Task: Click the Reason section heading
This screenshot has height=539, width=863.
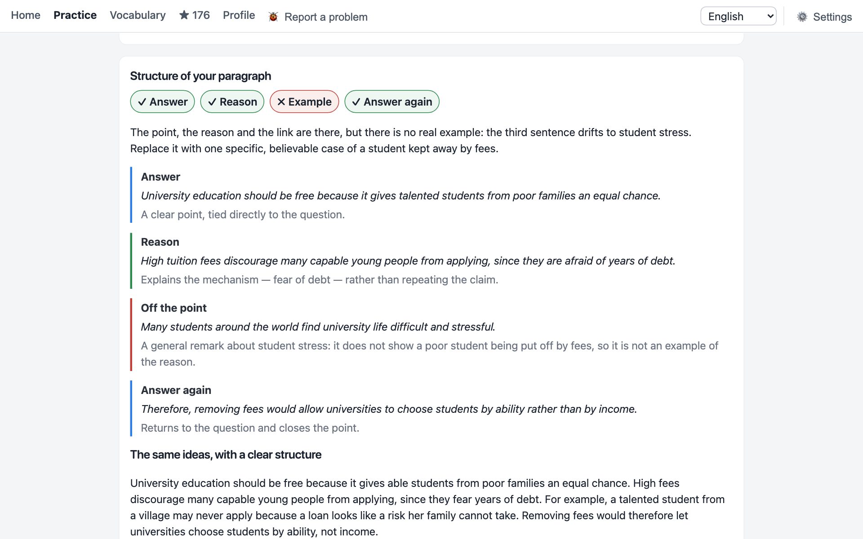Action: (160, 242)
